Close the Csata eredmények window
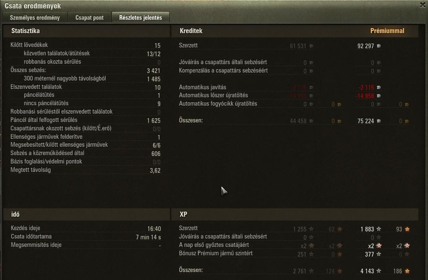This screenshot has width=428, height=280. pos(423,5)
